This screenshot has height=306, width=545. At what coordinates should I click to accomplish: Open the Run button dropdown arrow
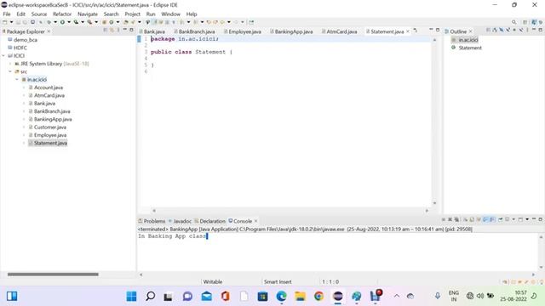tap(68, 22)
